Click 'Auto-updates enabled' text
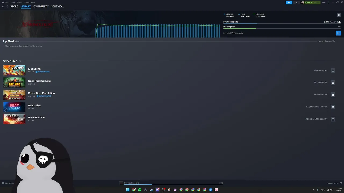 click(327, 41)
